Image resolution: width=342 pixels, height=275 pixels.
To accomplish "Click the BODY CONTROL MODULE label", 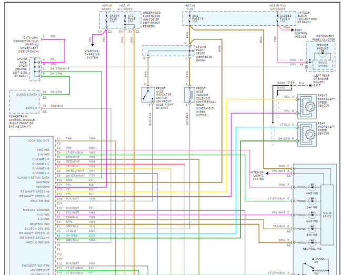I will coord(301,33).
